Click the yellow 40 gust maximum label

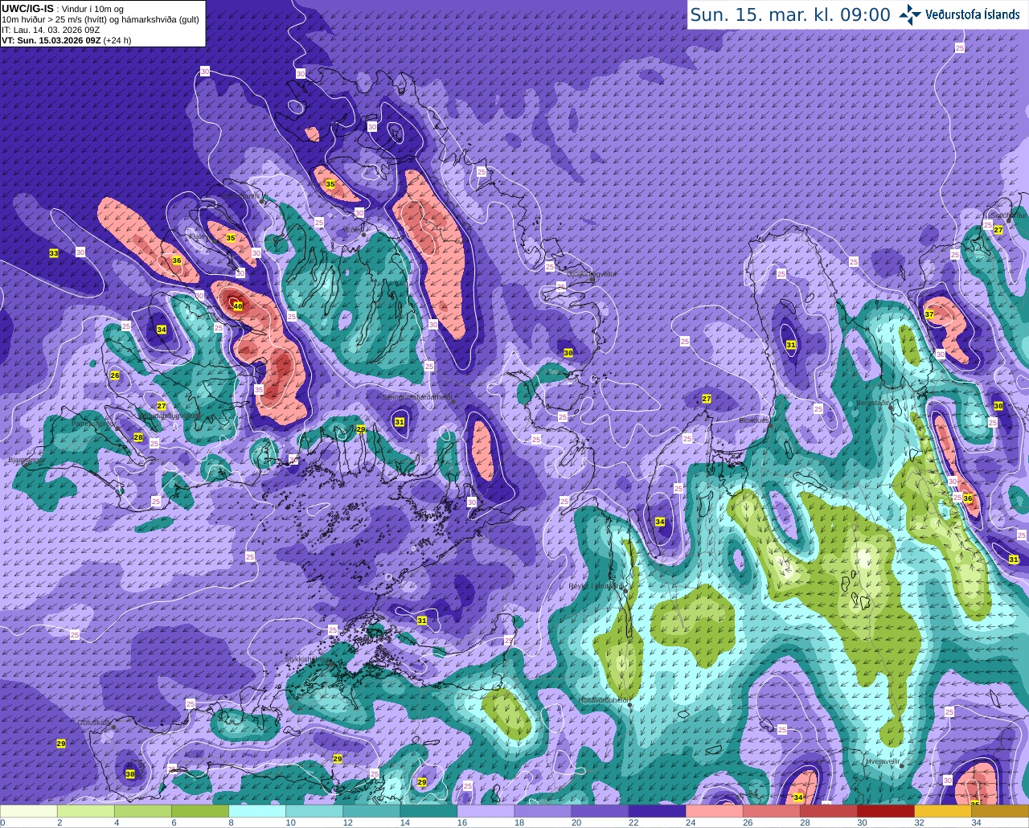coord(237,306)
